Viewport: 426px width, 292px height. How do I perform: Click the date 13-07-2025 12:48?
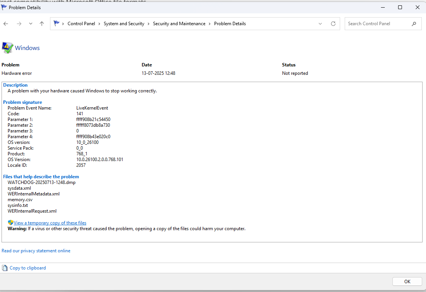(x=158, y=73)
